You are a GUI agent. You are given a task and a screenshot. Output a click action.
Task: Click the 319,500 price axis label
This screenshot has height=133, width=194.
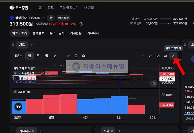[167, 74]
